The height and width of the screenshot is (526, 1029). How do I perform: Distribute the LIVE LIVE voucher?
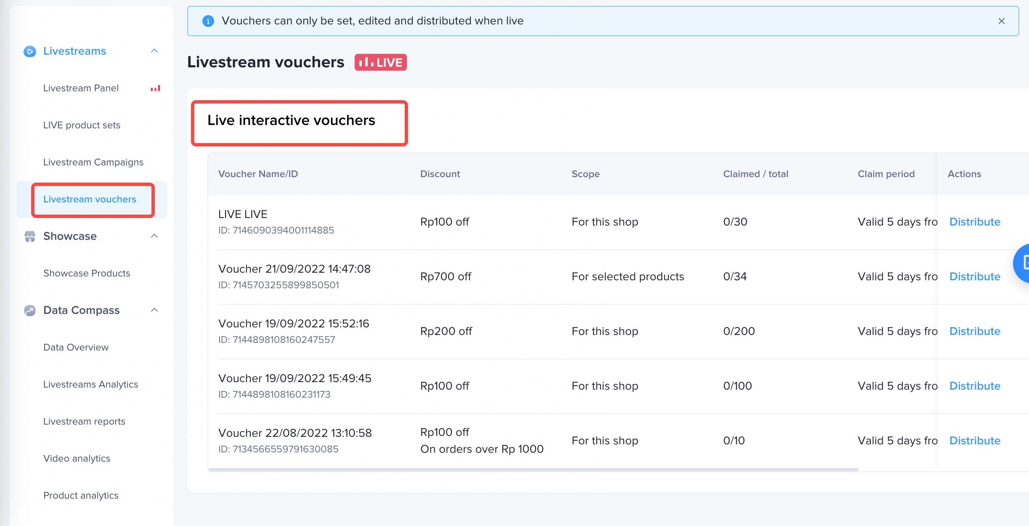pos(974,222)
